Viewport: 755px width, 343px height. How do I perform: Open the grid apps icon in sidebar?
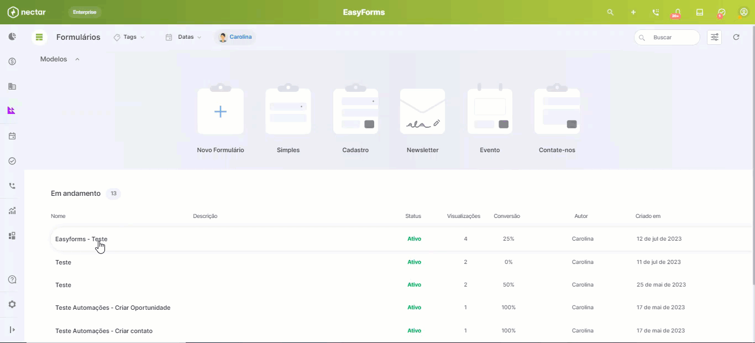pos(12,236)
